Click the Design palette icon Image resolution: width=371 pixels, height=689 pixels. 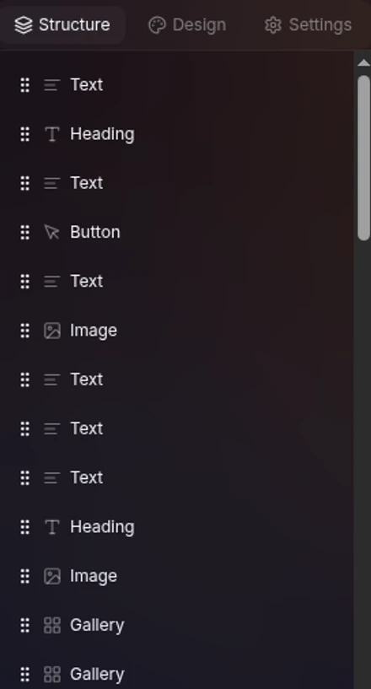(x=157, y=25)
